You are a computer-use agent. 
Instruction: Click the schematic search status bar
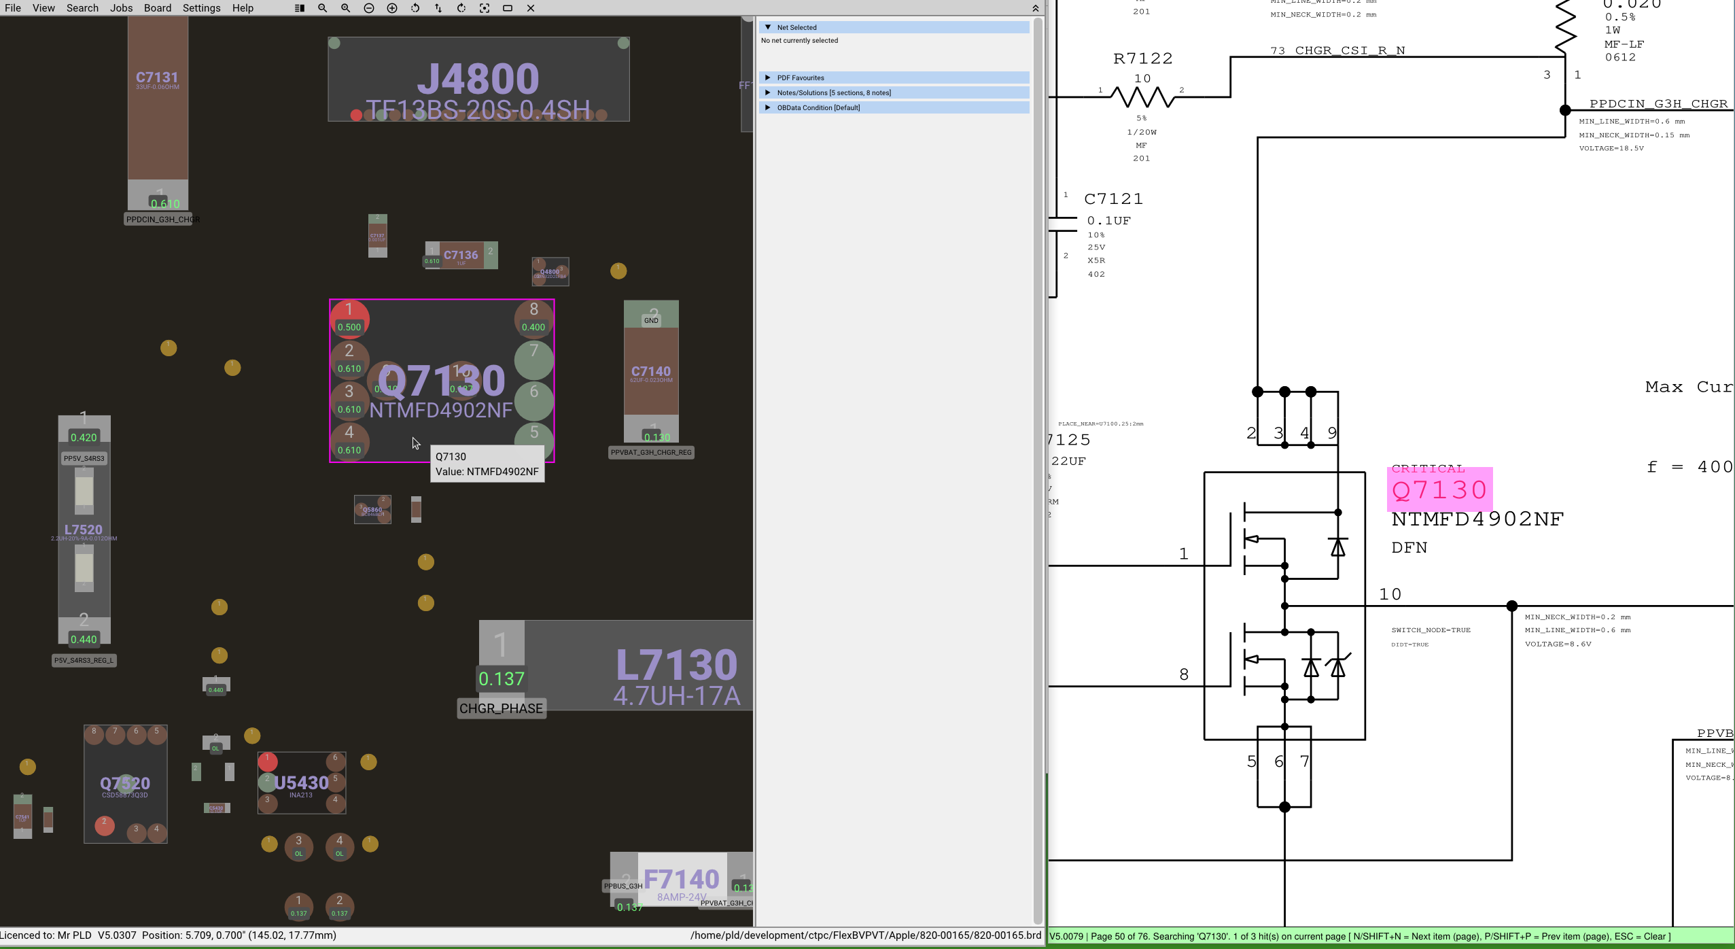click(x=1391, y=936)
